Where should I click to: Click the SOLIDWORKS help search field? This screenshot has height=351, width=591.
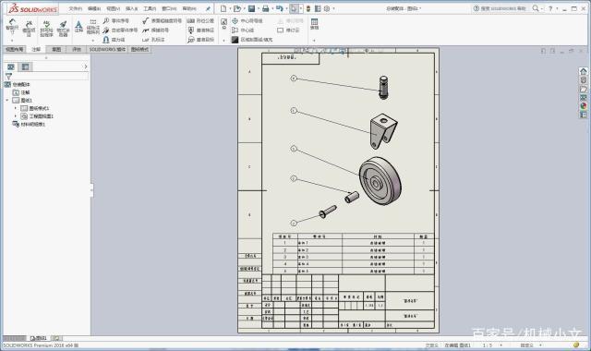click(x=501, y=8)
